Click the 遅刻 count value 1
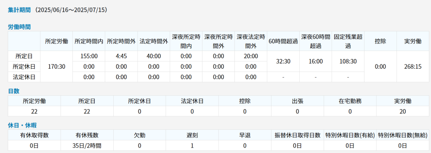The image size is (431, 153). point(192,145)
